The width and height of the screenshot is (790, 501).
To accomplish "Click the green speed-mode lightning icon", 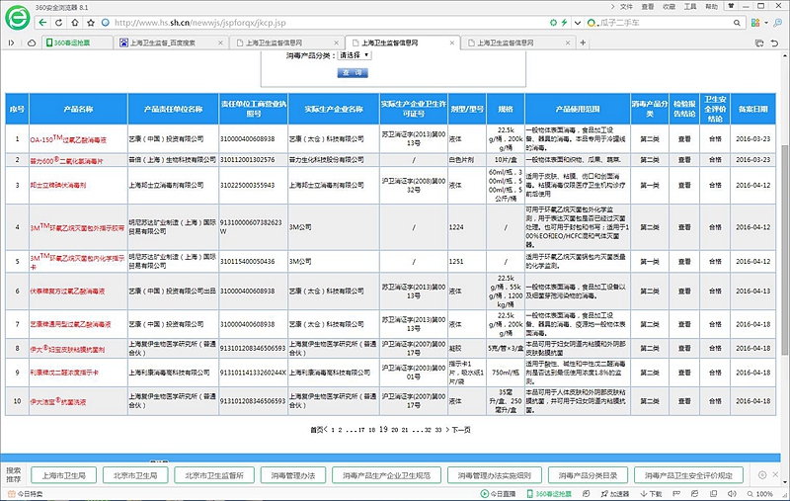I will tap(564, 23).
